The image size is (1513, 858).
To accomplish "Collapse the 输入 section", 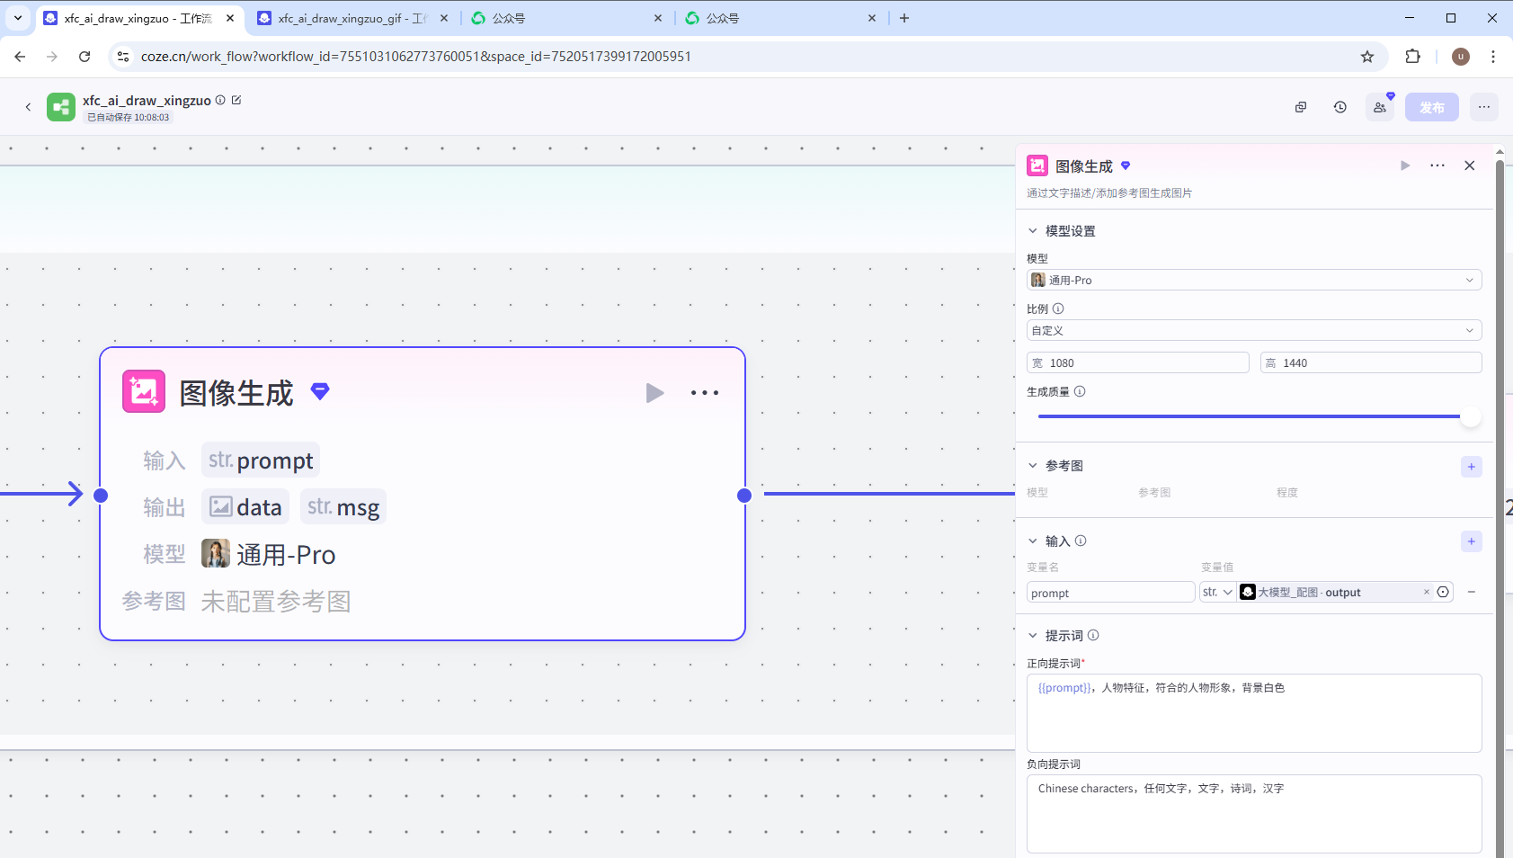I will pyautogui.click(x=1033, y=541).
